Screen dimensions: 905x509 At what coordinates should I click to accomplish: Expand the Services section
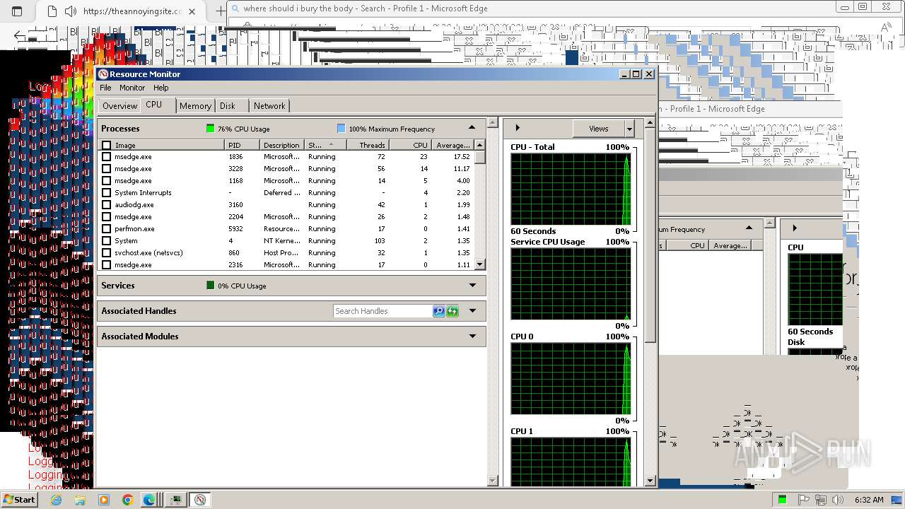click(x=472, y=286)
